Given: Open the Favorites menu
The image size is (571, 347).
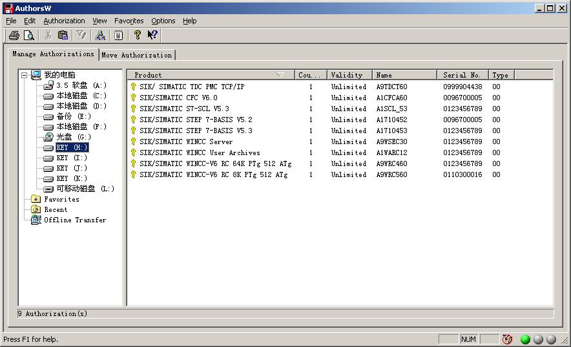Looking at the screenshot, I should [x=129, y=21].
